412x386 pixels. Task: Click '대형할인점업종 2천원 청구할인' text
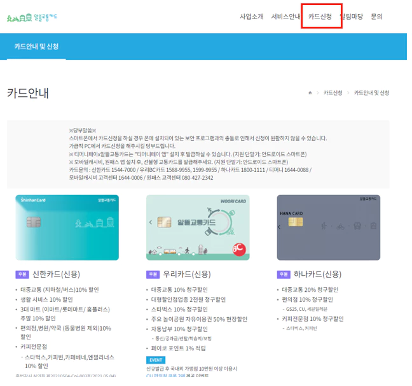pos(188,299)
